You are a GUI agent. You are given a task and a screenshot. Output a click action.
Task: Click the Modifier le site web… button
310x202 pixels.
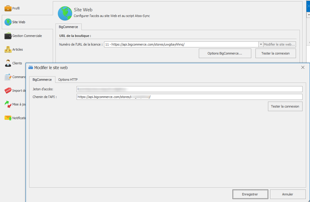point(279,44)
